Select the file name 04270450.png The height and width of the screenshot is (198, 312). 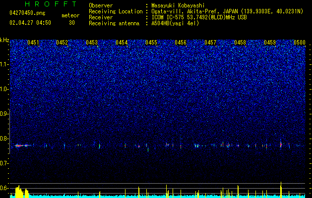[x=27, y=13]
